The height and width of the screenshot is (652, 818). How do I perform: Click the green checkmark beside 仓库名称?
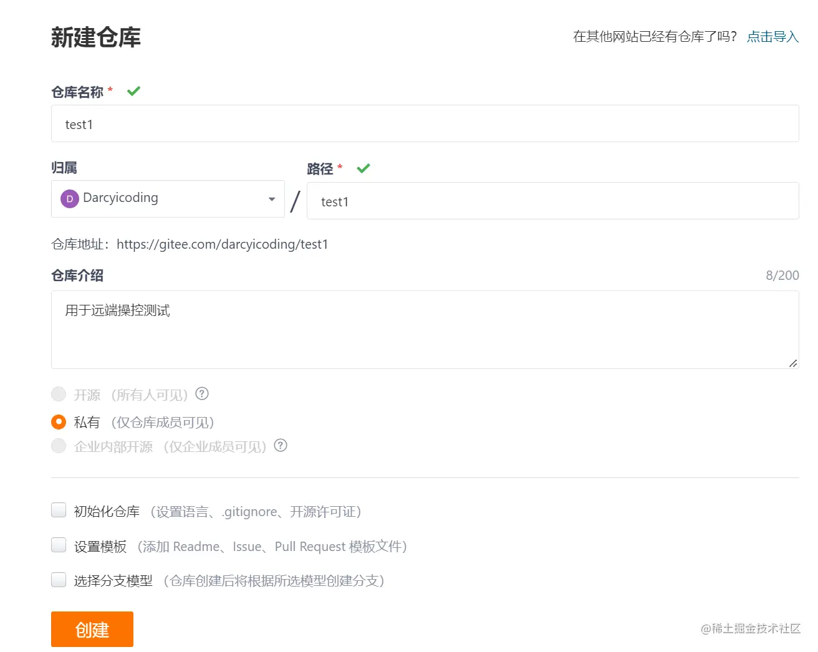click(x=133, y=91)
